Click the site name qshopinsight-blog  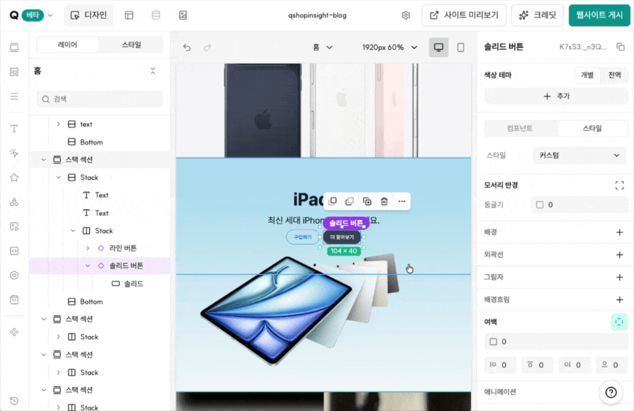[x=318, y=15]
